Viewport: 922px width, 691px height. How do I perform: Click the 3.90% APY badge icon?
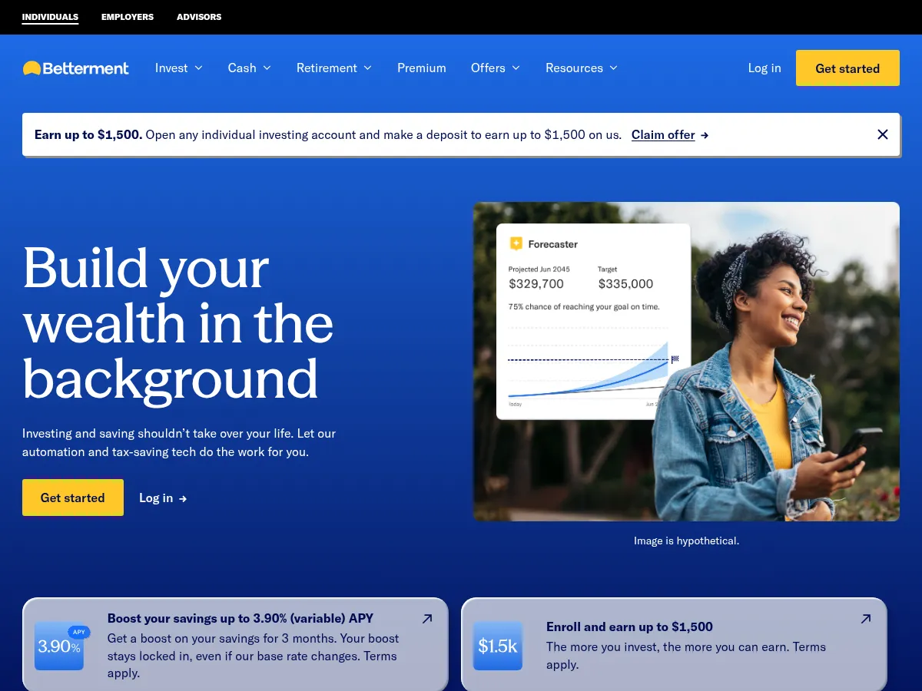coord(59,646)
